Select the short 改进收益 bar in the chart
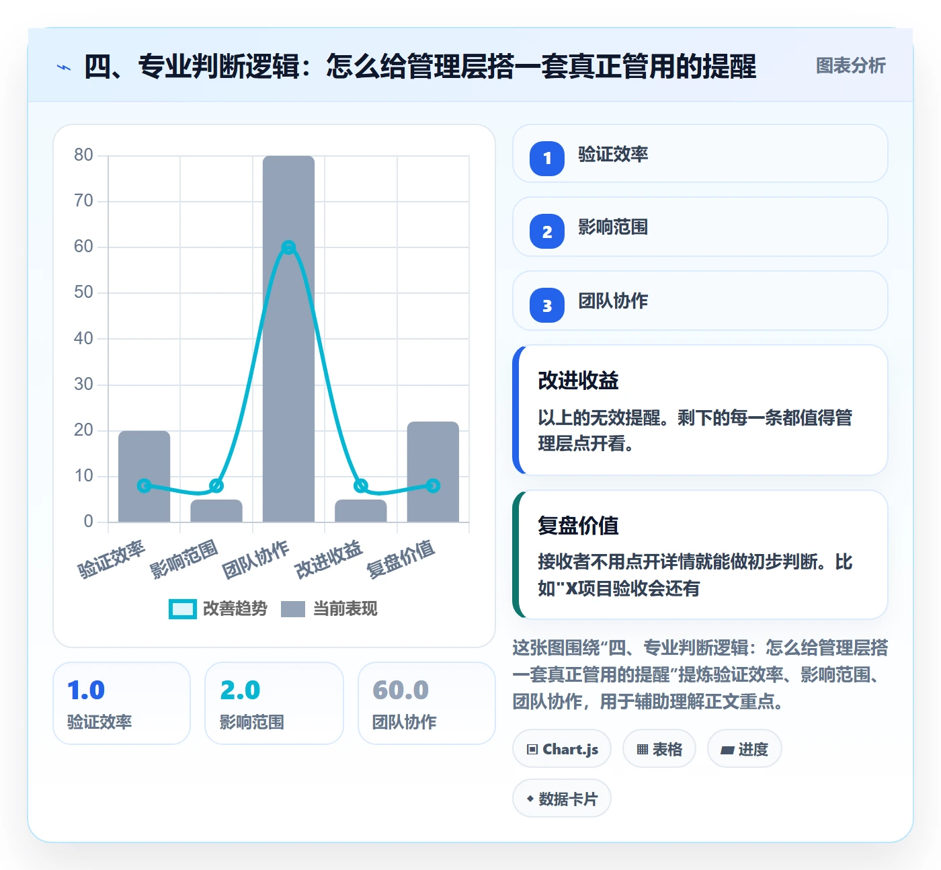The height and width of the screenshot is (870, 941). [x=361, y=510]
